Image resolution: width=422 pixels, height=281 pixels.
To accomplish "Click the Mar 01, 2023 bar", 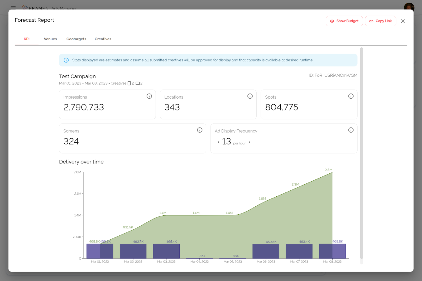I will (100, 251).
